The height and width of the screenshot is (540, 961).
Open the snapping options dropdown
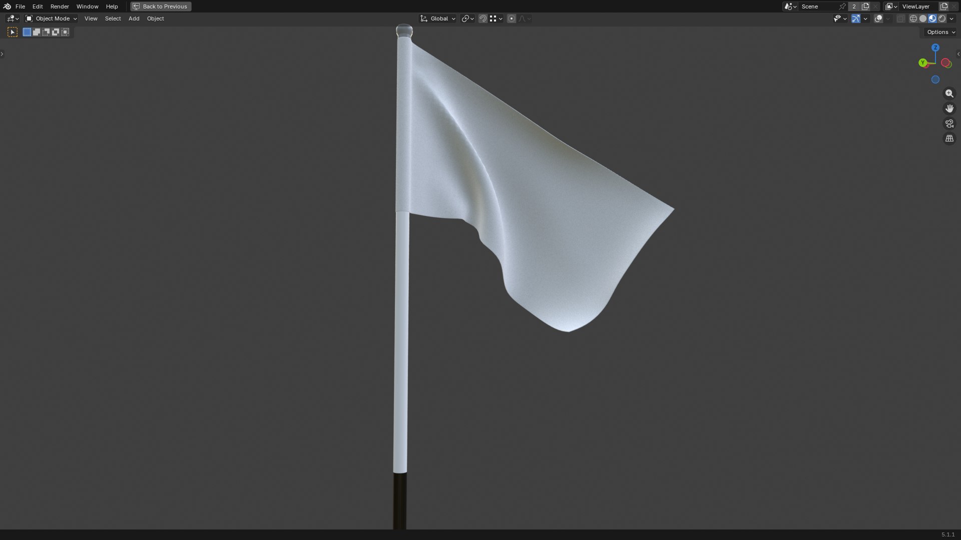tap(496, 18)
